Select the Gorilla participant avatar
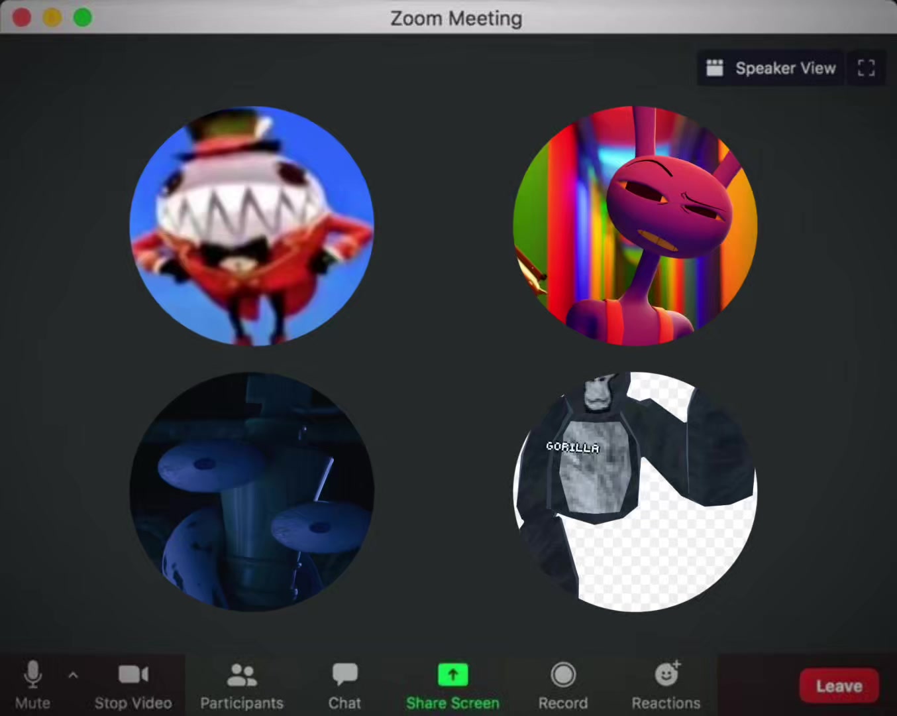This screenshot has height=716, width=897. point(635,491)
